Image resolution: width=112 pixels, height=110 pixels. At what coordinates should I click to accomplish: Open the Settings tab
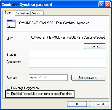(x=37, y=13)
